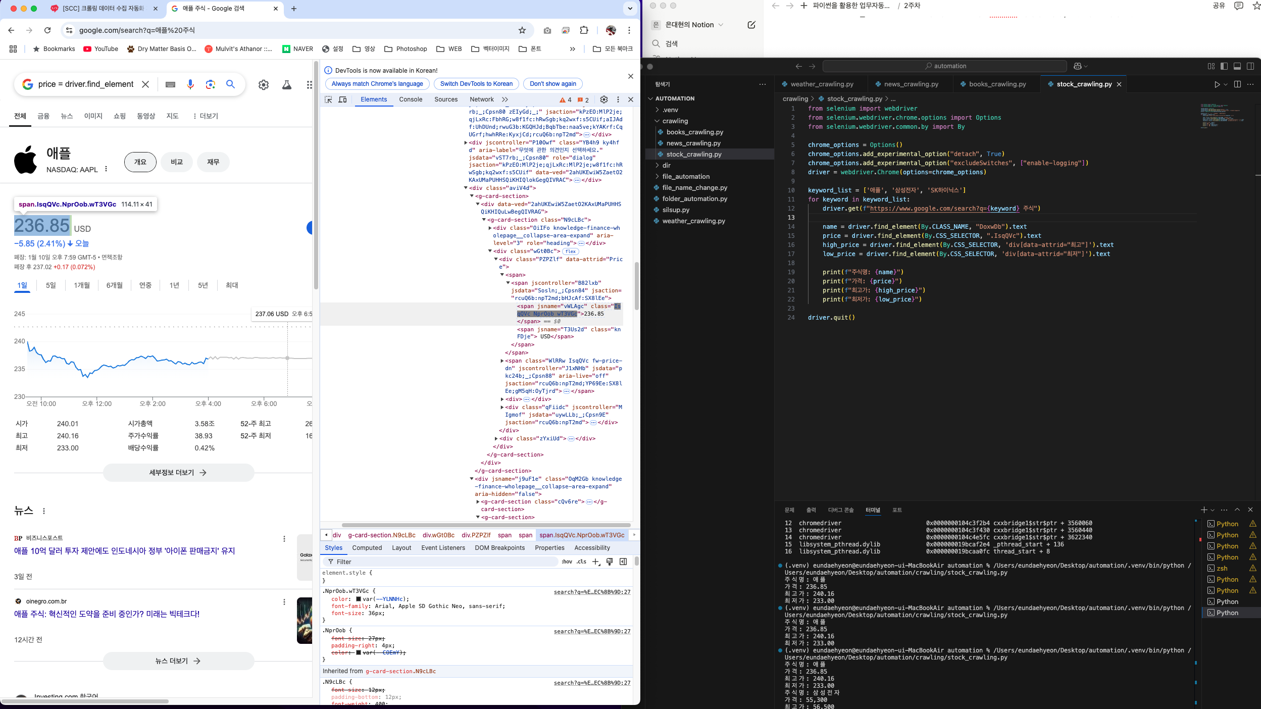1261x709 pixels.
Task: Toggle the VS Code secondary side bar
Action: click(1250, 66)
